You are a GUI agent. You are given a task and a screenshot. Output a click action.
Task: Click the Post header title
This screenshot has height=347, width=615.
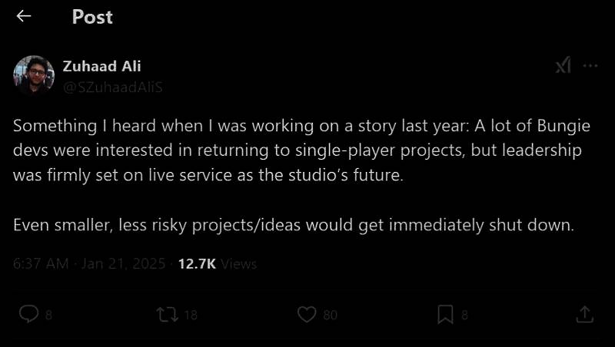(92, 17)
